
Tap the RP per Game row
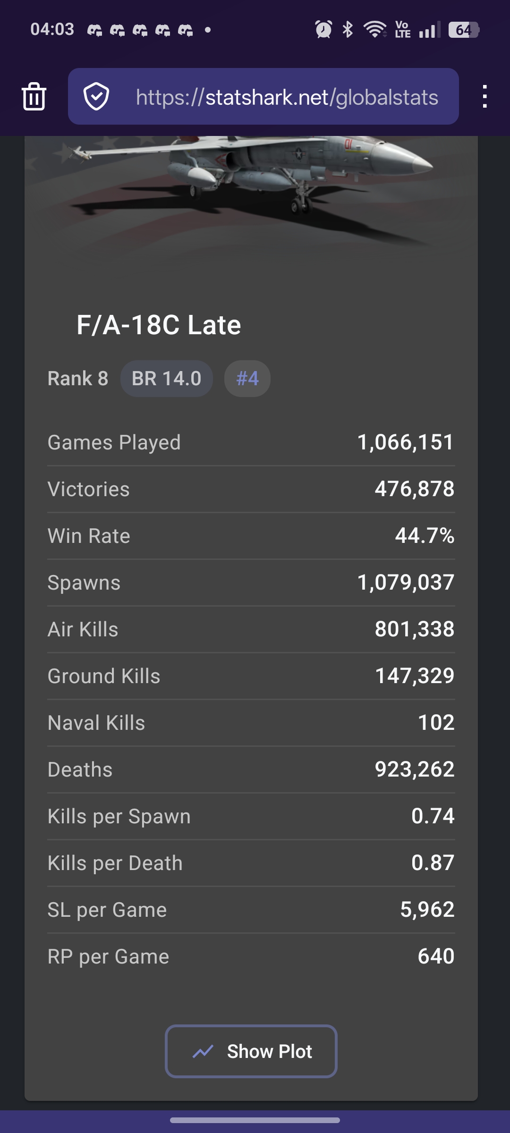[251, 957]
